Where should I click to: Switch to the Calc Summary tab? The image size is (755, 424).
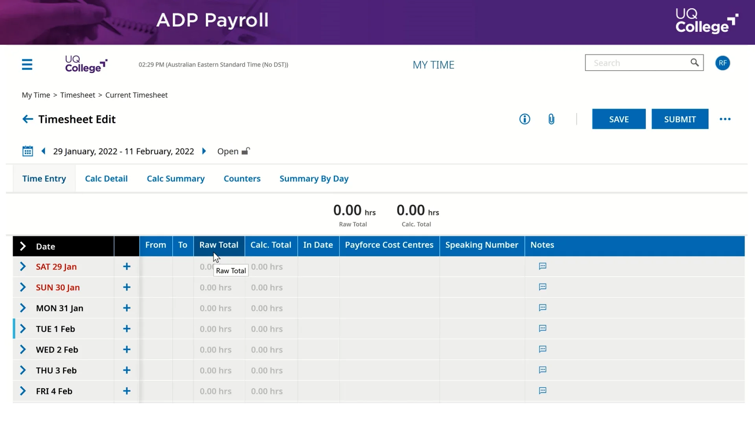[x=176, y=178]
